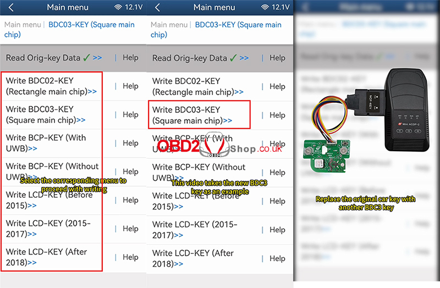Open Help for BCP-KEY Without UWB, left screen
Image resolution: width=440 pixels, height=288 pixels.
[x=130, y=171]
